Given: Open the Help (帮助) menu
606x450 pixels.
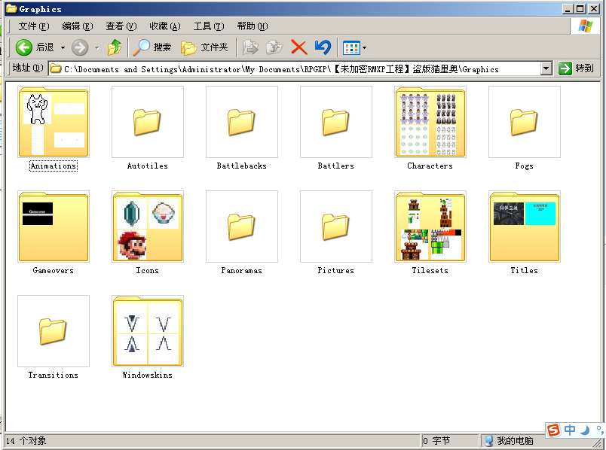Looking at the screenshot, I should (252, 26).
